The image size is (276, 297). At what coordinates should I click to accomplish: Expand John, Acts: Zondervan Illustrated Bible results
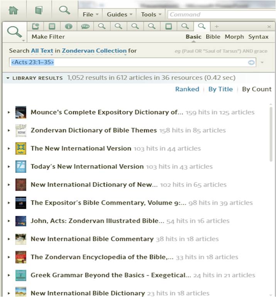coord(9,221)
